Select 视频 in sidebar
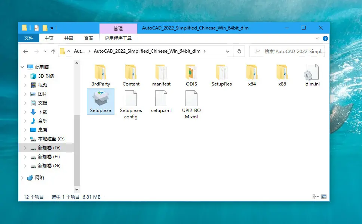 tap(43, 85)
